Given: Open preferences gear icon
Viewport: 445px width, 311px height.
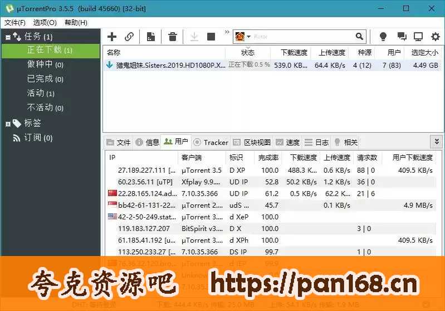Looking at the screenshot, I should click(x=436, y=37).
